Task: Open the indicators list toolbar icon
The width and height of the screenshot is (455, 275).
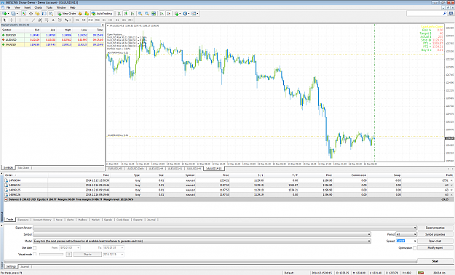Action: 178,13
